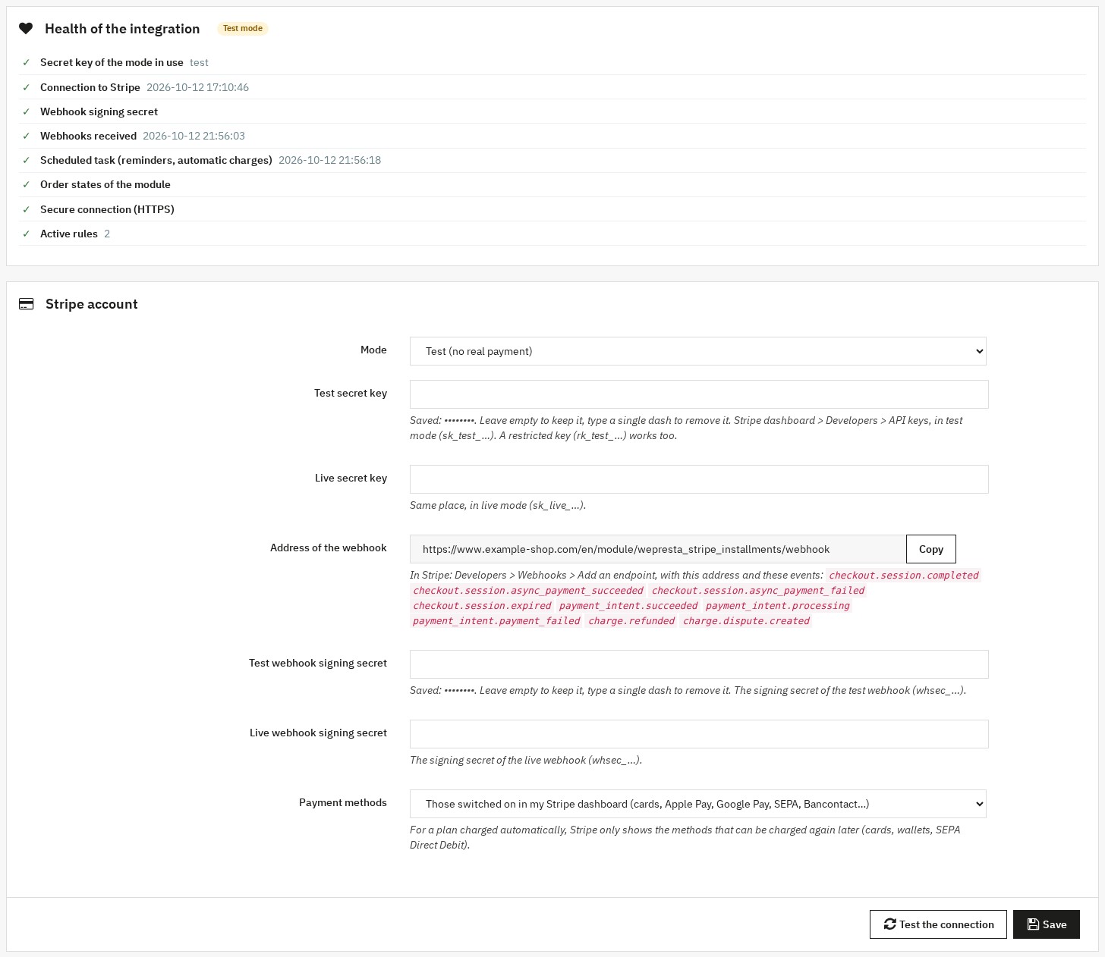The width and height of the screenshot is (1105, 957).
Task: Save the Stripe account settings
Action: click(x=1047, y=924)
